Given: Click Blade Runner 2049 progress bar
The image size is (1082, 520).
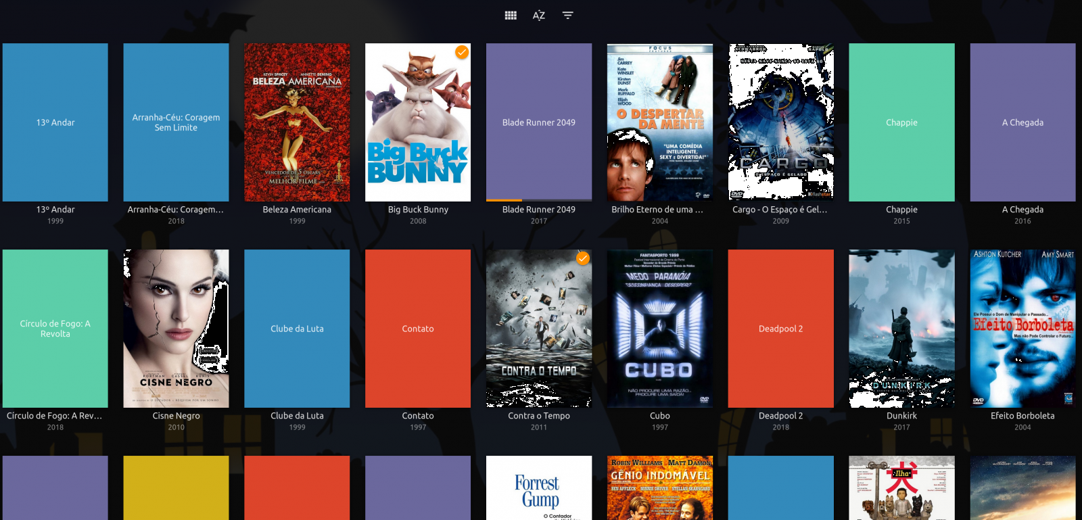Looking at the screenshot, I should 539,200.
